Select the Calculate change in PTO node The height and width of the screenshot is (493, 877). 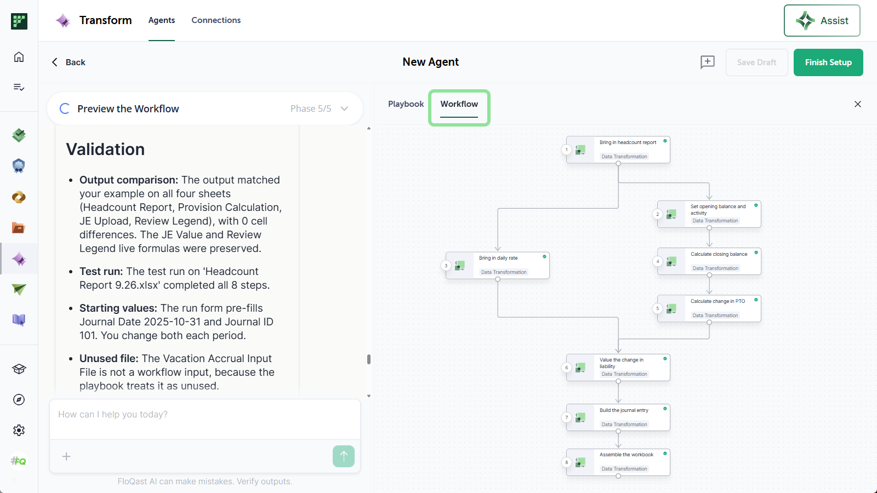(709, 308)
